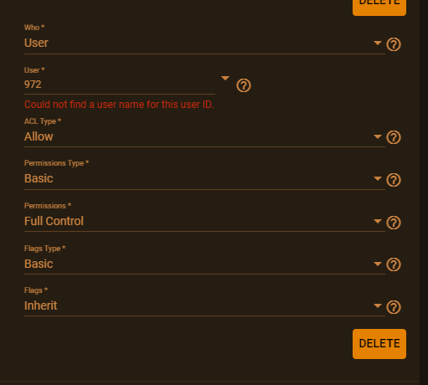The height and width of the screenshot is (385, 428).
Task: Click the bottom DELETE button
Action: [379, 344]
